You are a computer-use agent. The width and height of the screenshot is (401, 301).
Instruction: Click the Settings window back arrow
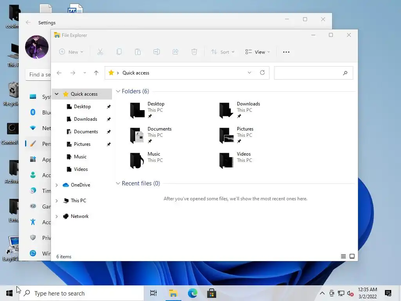click(28, 22)
